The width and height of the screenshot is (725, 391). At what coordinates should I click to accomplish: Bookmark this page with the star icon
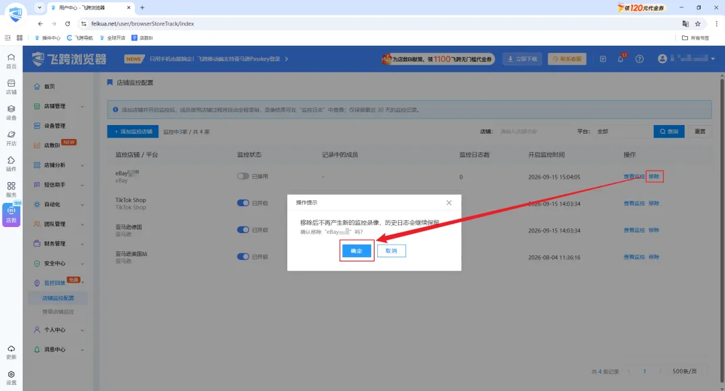coord(697,24)
